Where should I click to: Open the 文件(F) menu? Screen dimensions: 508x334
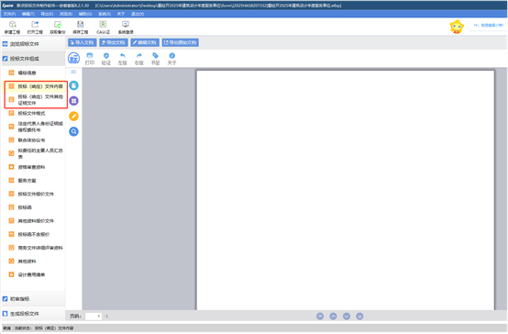pos(9,14)
